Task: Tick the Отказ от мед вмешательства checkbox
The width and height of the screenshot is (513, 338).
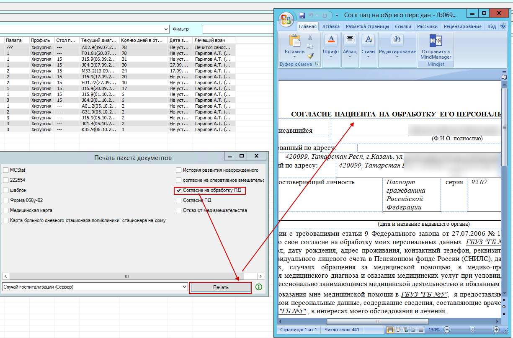Action: tap(179, 210)
